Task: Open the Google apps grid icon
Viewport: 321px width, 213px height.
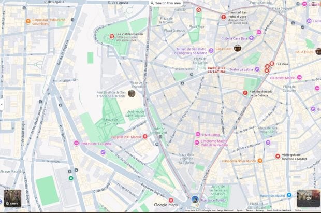Action: [x=314, y=4]
